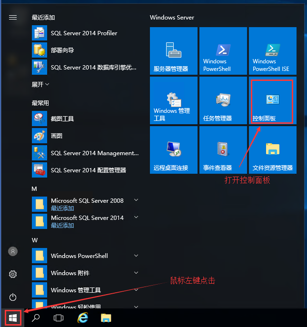The height and width of the screenshot is (327, 307).
Task: Launch SQL Server 2014 Profiler
Action: pos(86,33)
